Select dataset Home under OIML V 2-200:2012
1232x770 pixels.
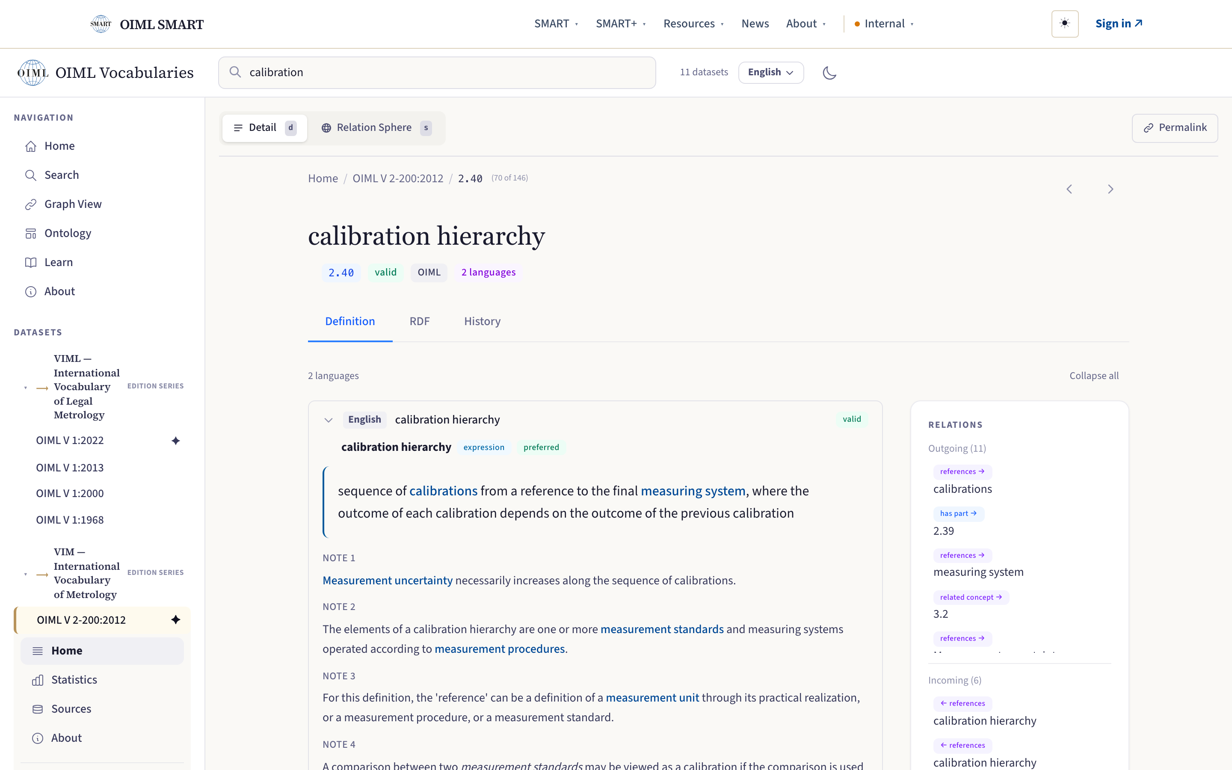102,651
